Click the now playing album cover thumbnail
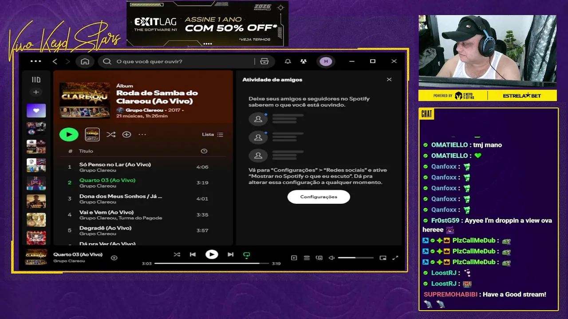 pos(36,257)
